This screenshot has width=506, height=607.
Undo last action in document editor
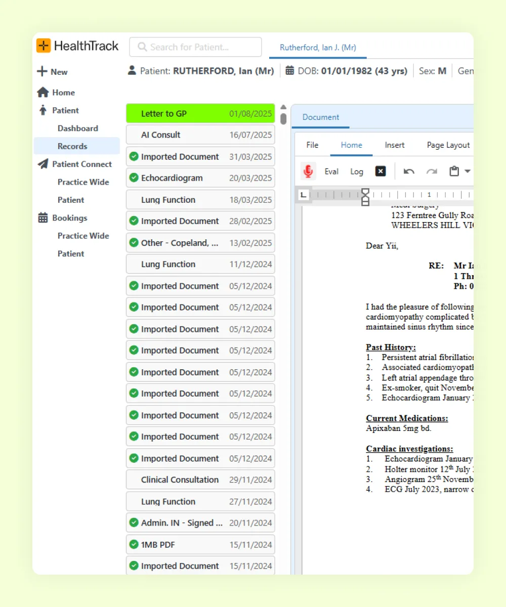pyautogui.click(x=409, y=171)
